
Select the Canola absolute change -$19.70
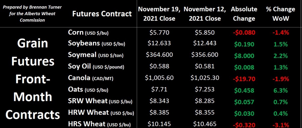coord(244,79)
